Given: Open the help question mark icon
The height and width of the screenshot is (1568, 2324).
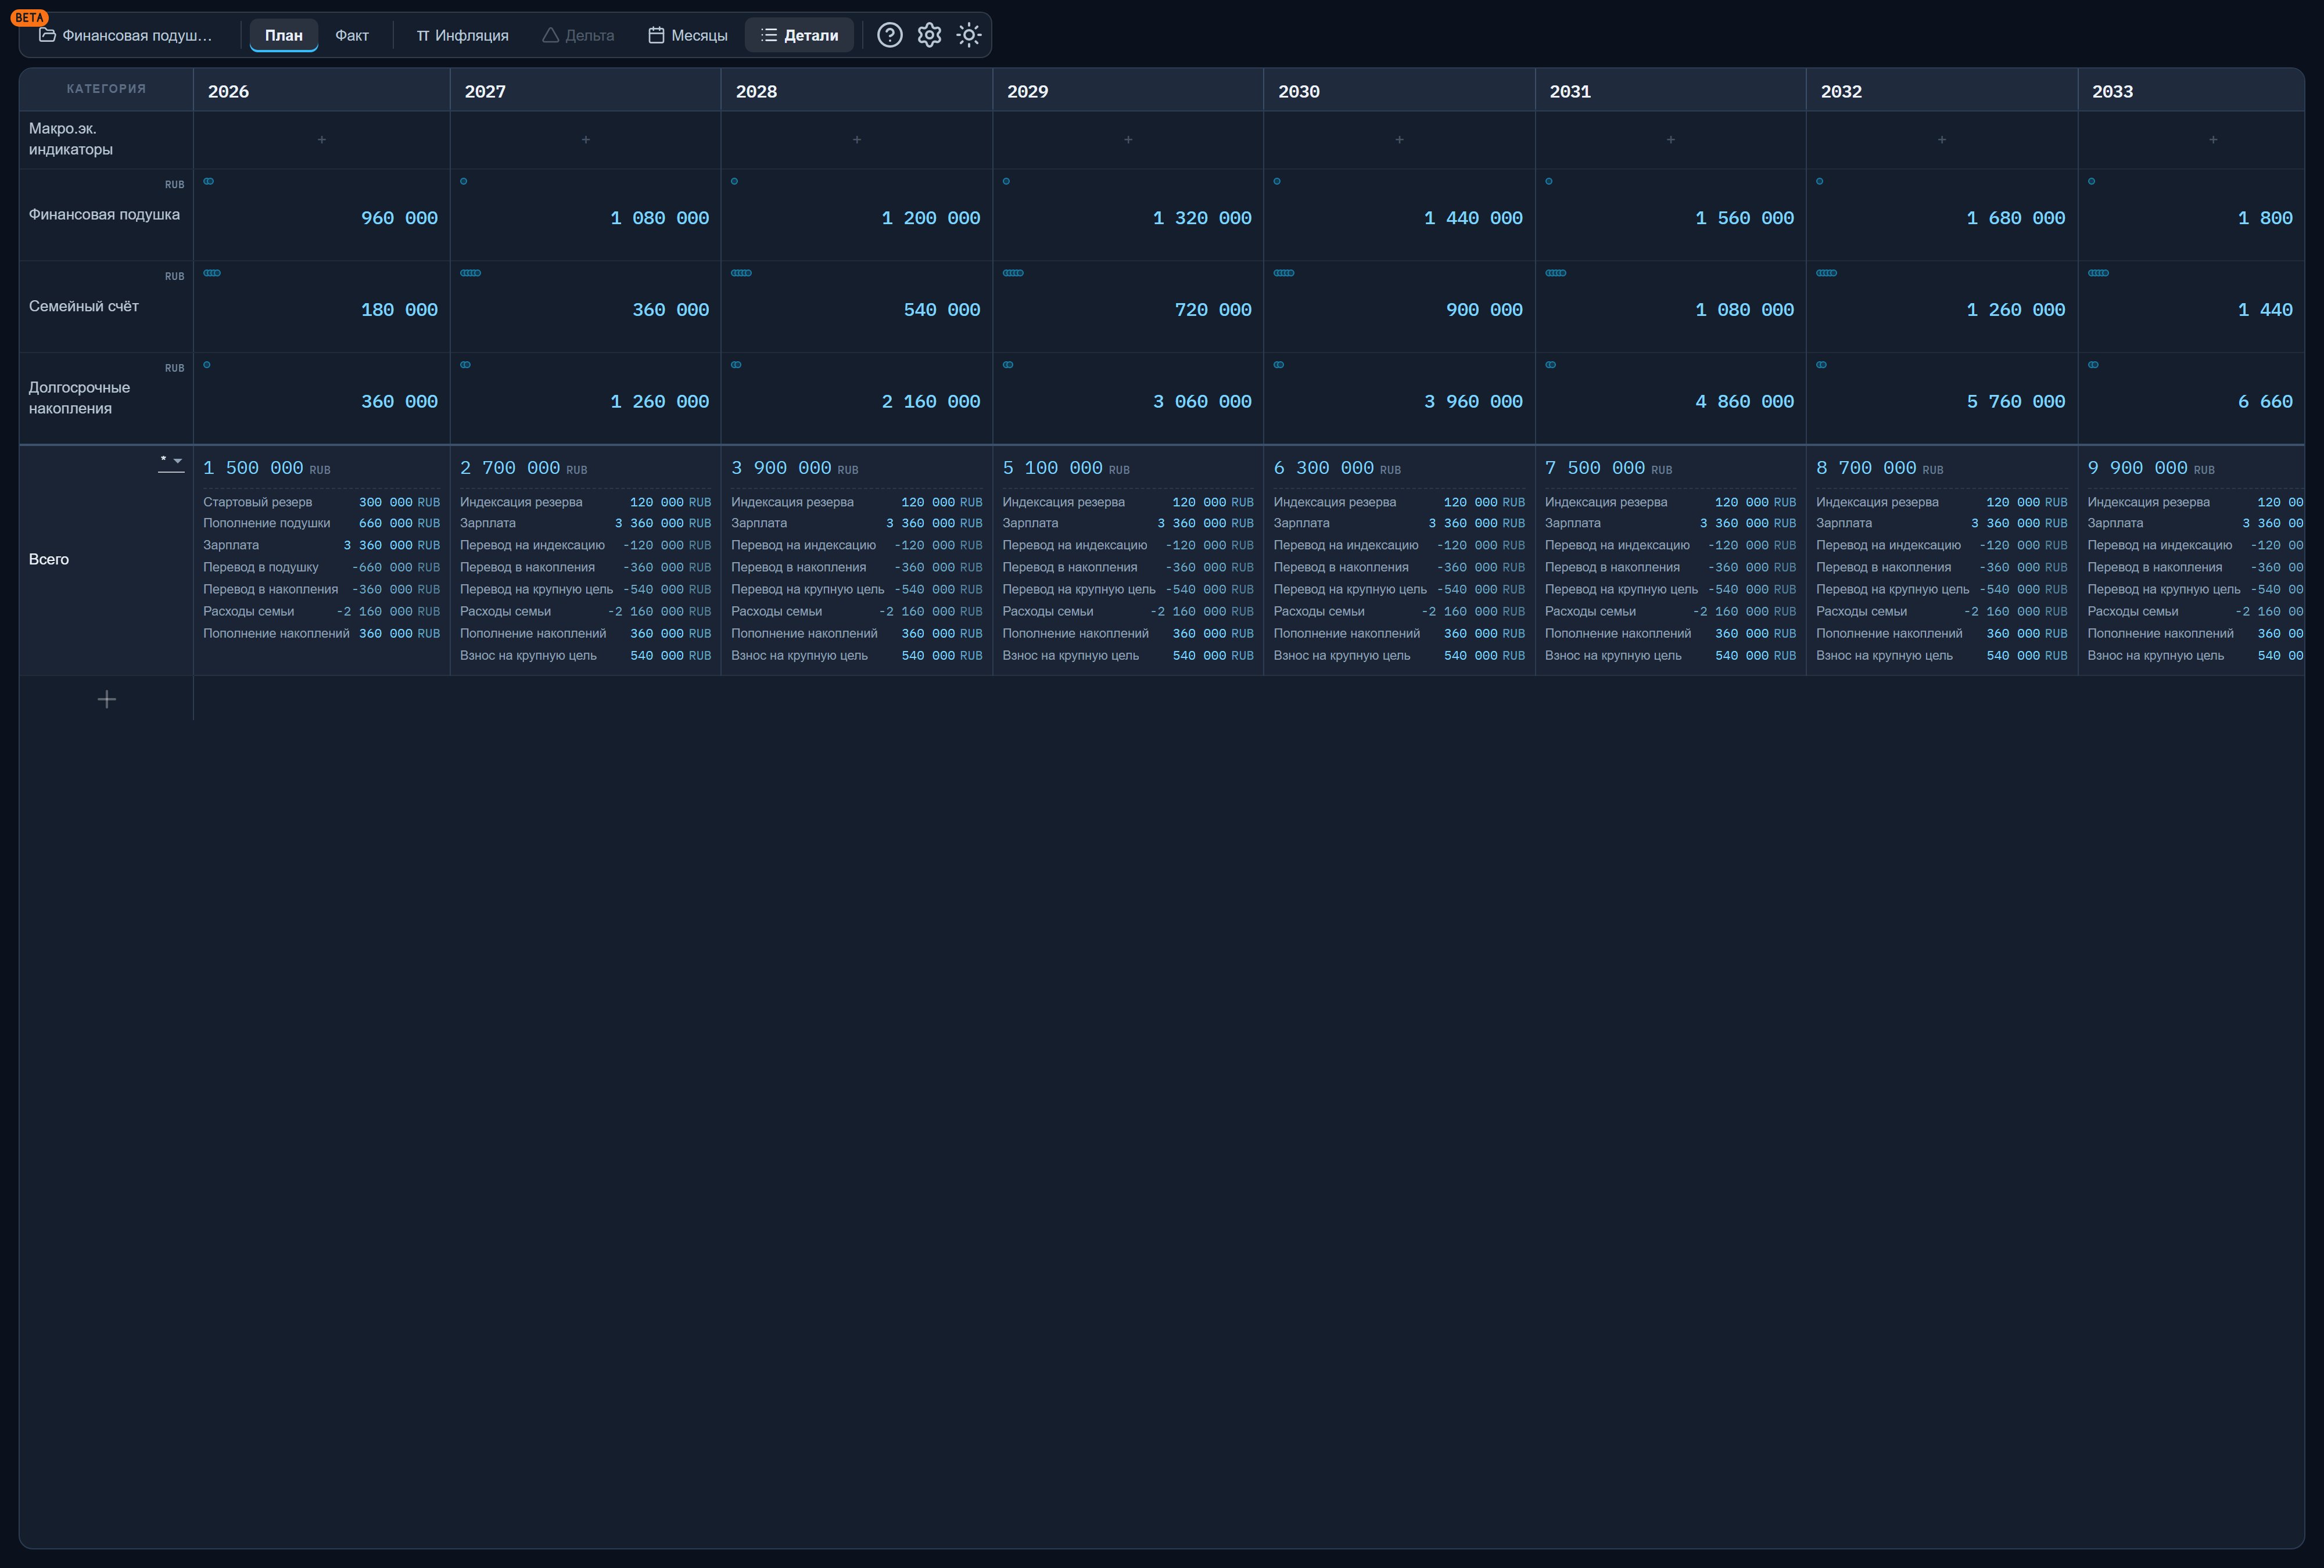Looking at the screenshot, I should point(889,35).
